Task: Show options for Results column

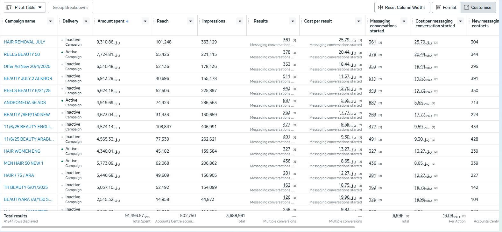Action: click(x=293, y=21)
